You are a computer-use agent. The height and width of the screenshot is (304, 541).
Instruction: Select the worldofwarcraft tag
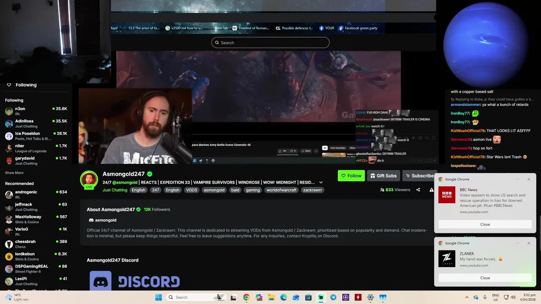click(281, 190)
